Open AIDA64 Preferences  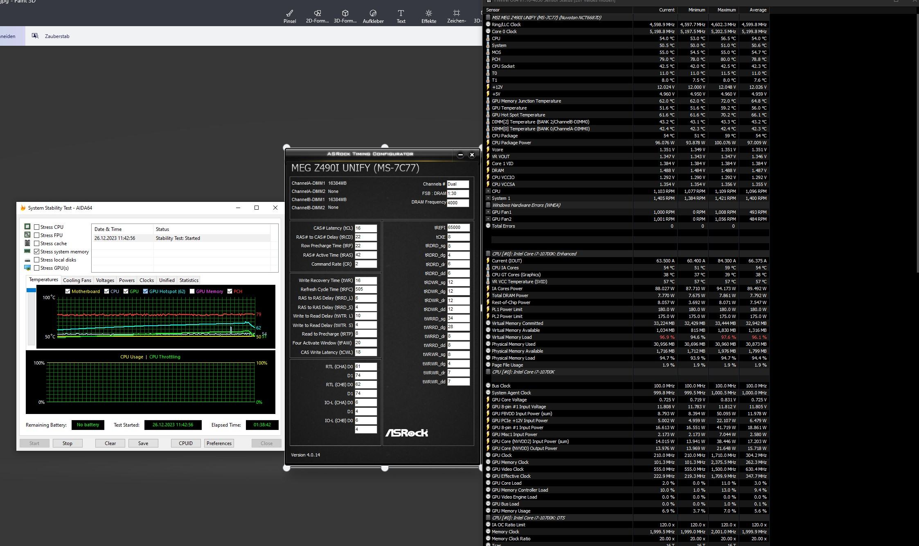click(x=219, y=443)
